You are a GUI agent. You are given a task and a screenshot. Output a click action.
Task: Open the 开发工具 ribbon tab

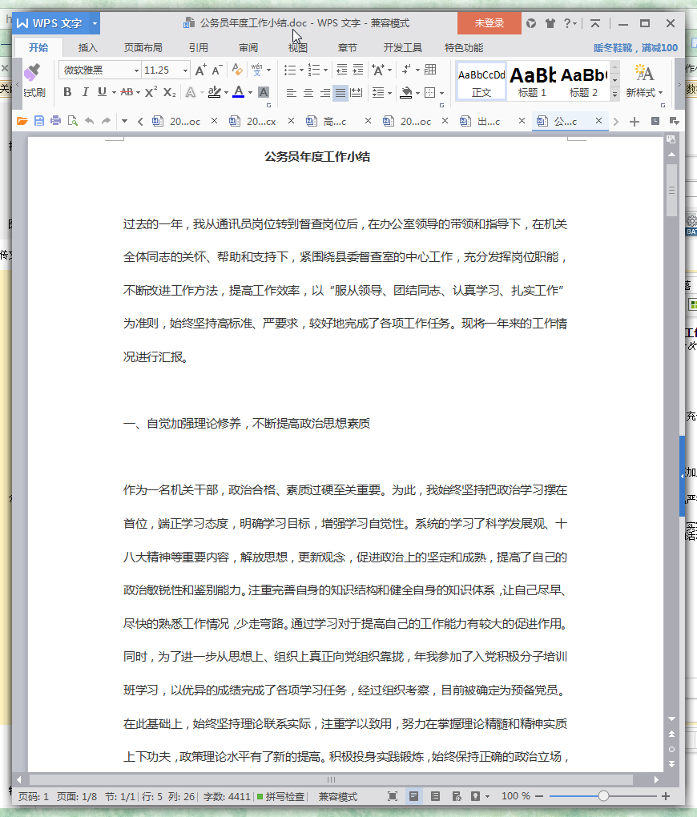point(402,48)
